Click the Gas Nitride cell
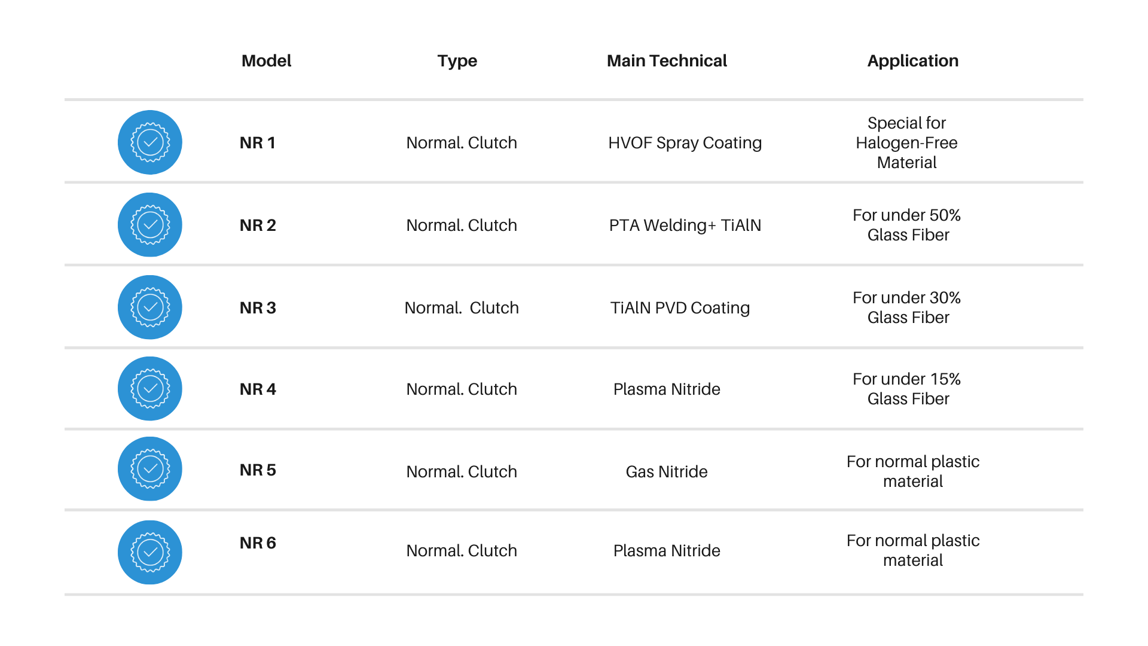Image resolution: width=1148 pixels, height=646 pixels. (667, 472)
